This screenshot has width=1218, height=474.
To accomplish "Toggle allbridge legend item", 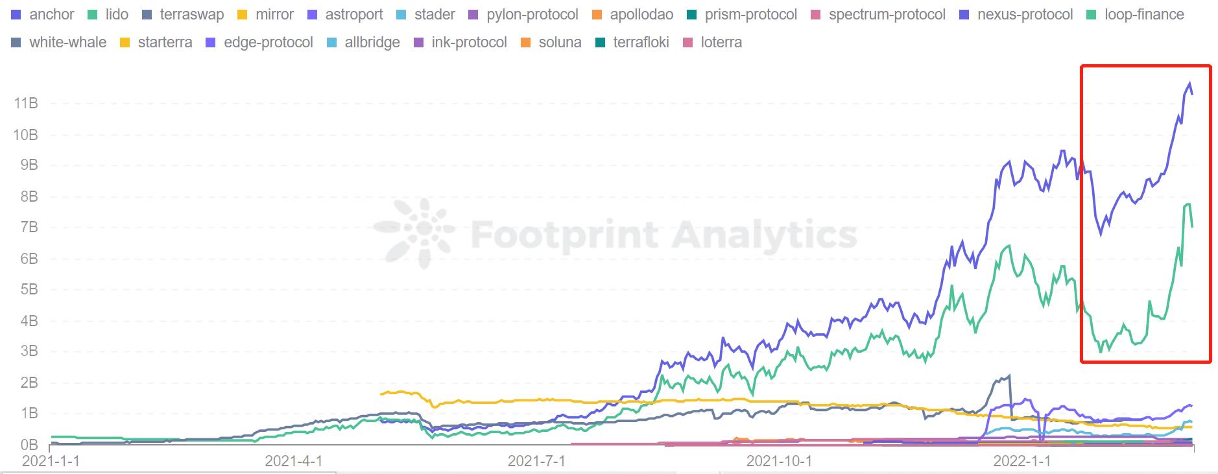I will coord(363,43).
